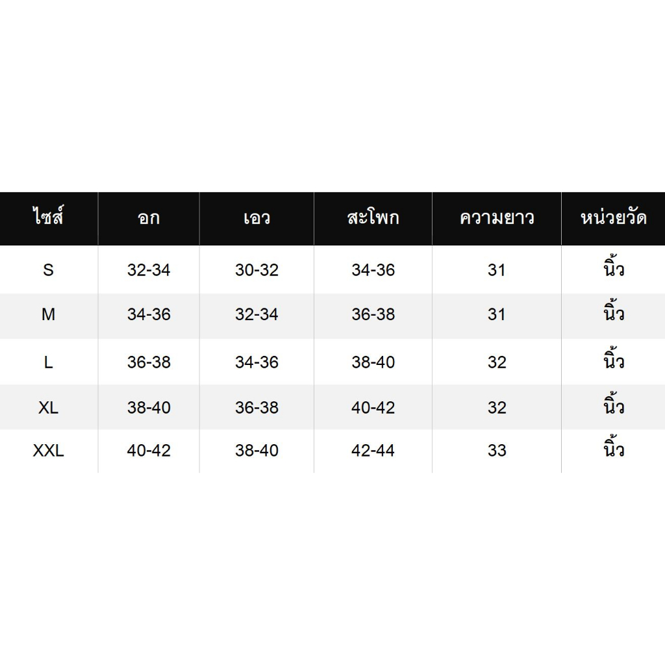This screenshot has width=665, height=665.
Task: Click the ไซส์ column header
Action: tap(48, 217)
